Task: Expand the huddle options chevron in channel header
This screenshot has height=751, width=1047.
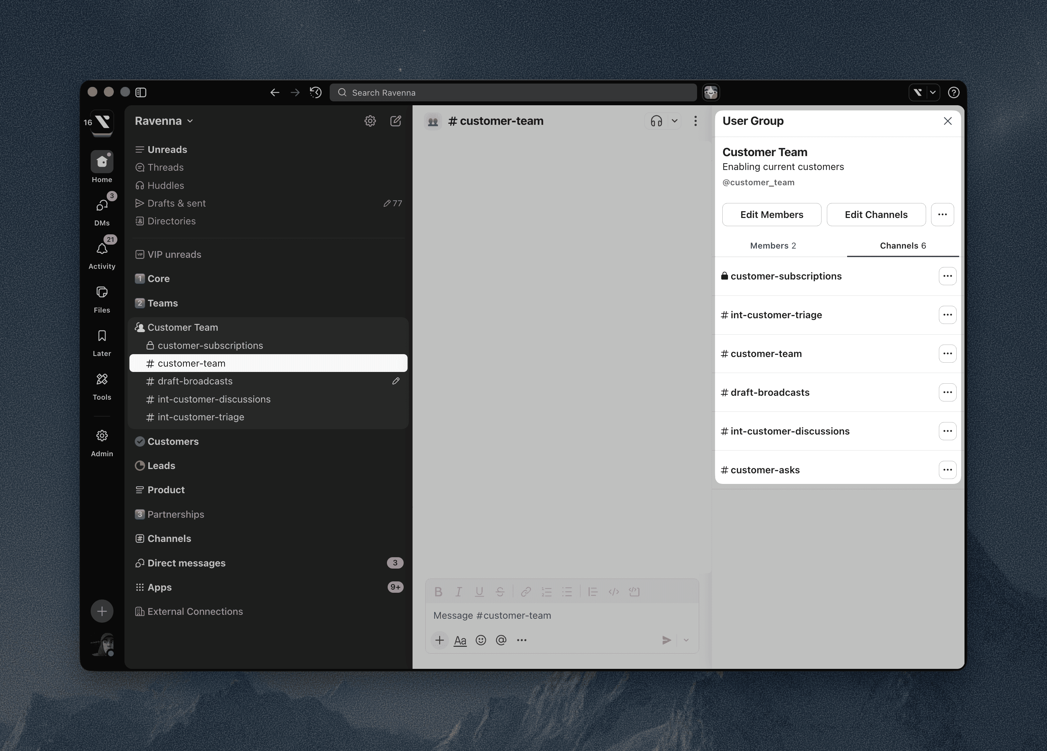Action: (x=674, y=121)
